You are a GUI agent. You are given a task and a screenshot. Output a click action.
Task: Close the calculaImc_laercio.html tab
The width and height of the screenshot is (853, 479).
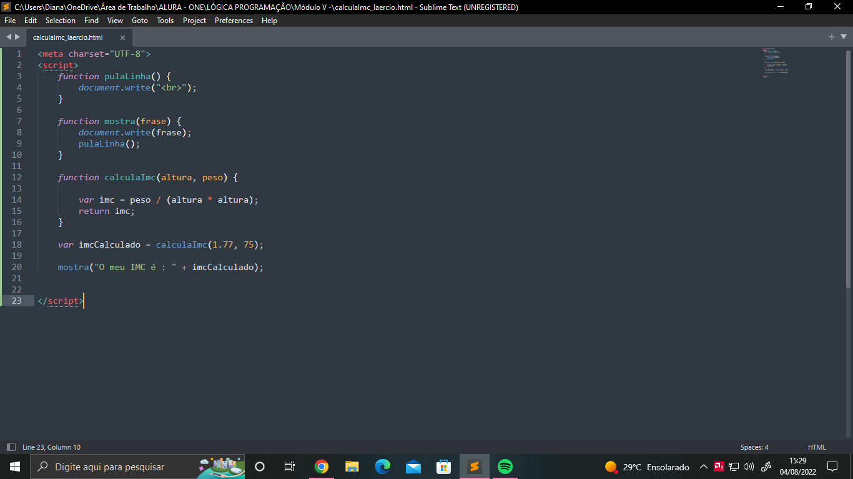click(122, 37)
